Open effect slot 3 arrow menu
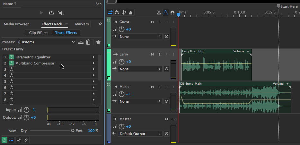300x145 pixels. click(x=93, y=69)
